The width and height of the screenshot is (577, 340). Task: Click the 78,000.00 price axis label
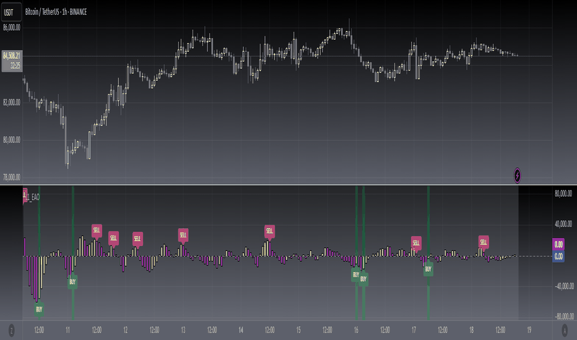coord(12,177)
